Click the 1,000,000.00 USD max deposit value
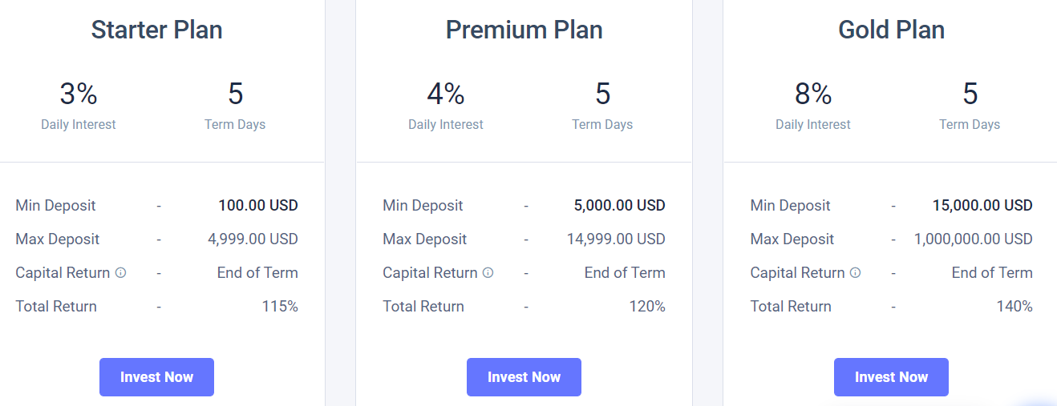The height and width of the screenshot is (406, 1057). tap(974, 239)
